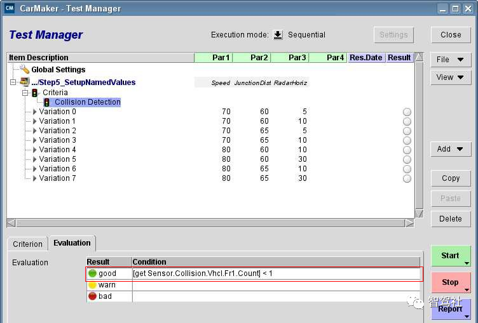Expand Variation 1 tree node
478x323 pixels.
[34, 121]
